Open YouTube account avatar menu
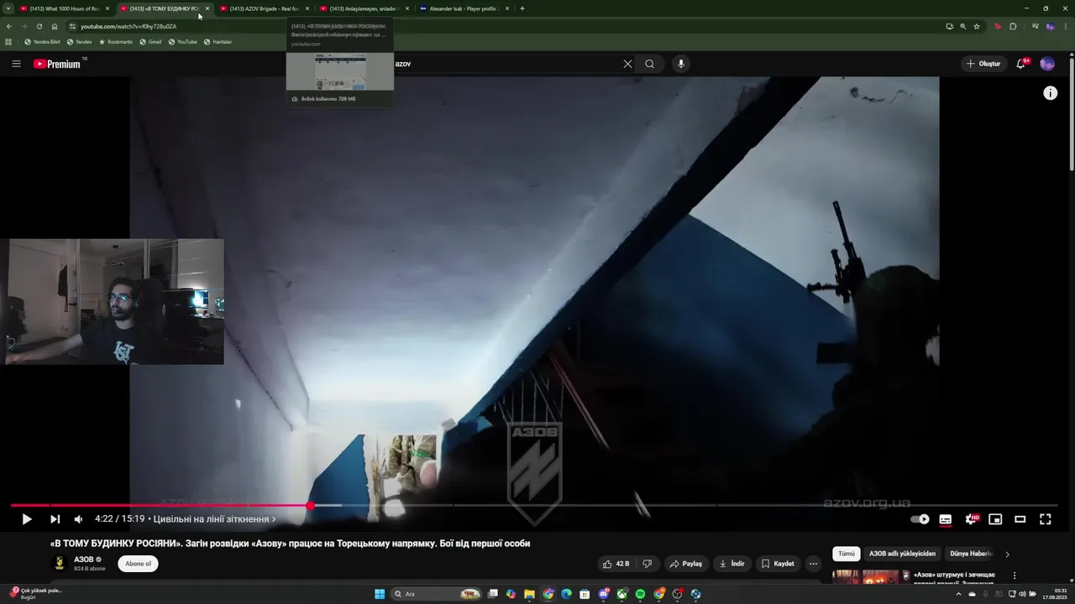 click(1047, 64)
